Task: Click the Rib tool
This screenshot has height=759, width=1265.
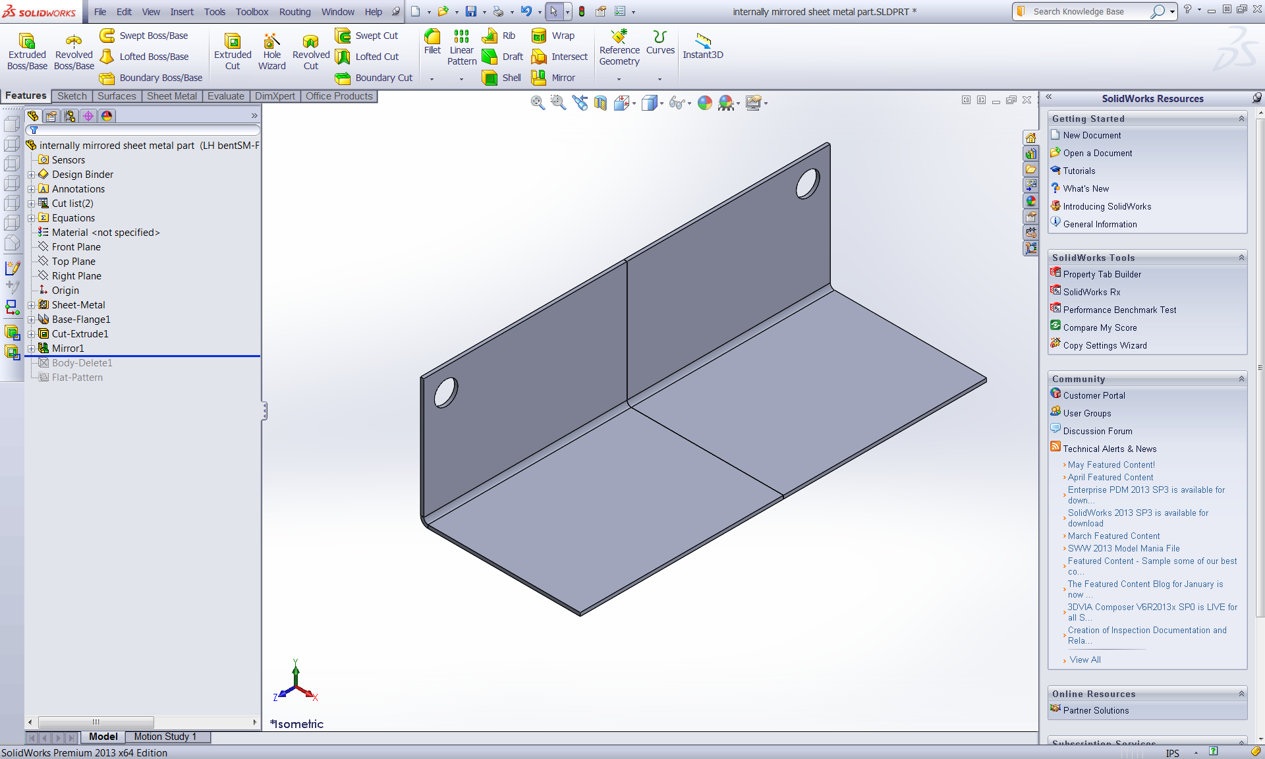Action: pyautogui.click(x=499, y=36)
